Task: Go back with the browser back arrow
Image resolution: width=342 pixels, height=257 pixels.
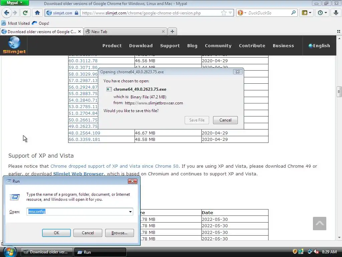Action: [7, 13]
